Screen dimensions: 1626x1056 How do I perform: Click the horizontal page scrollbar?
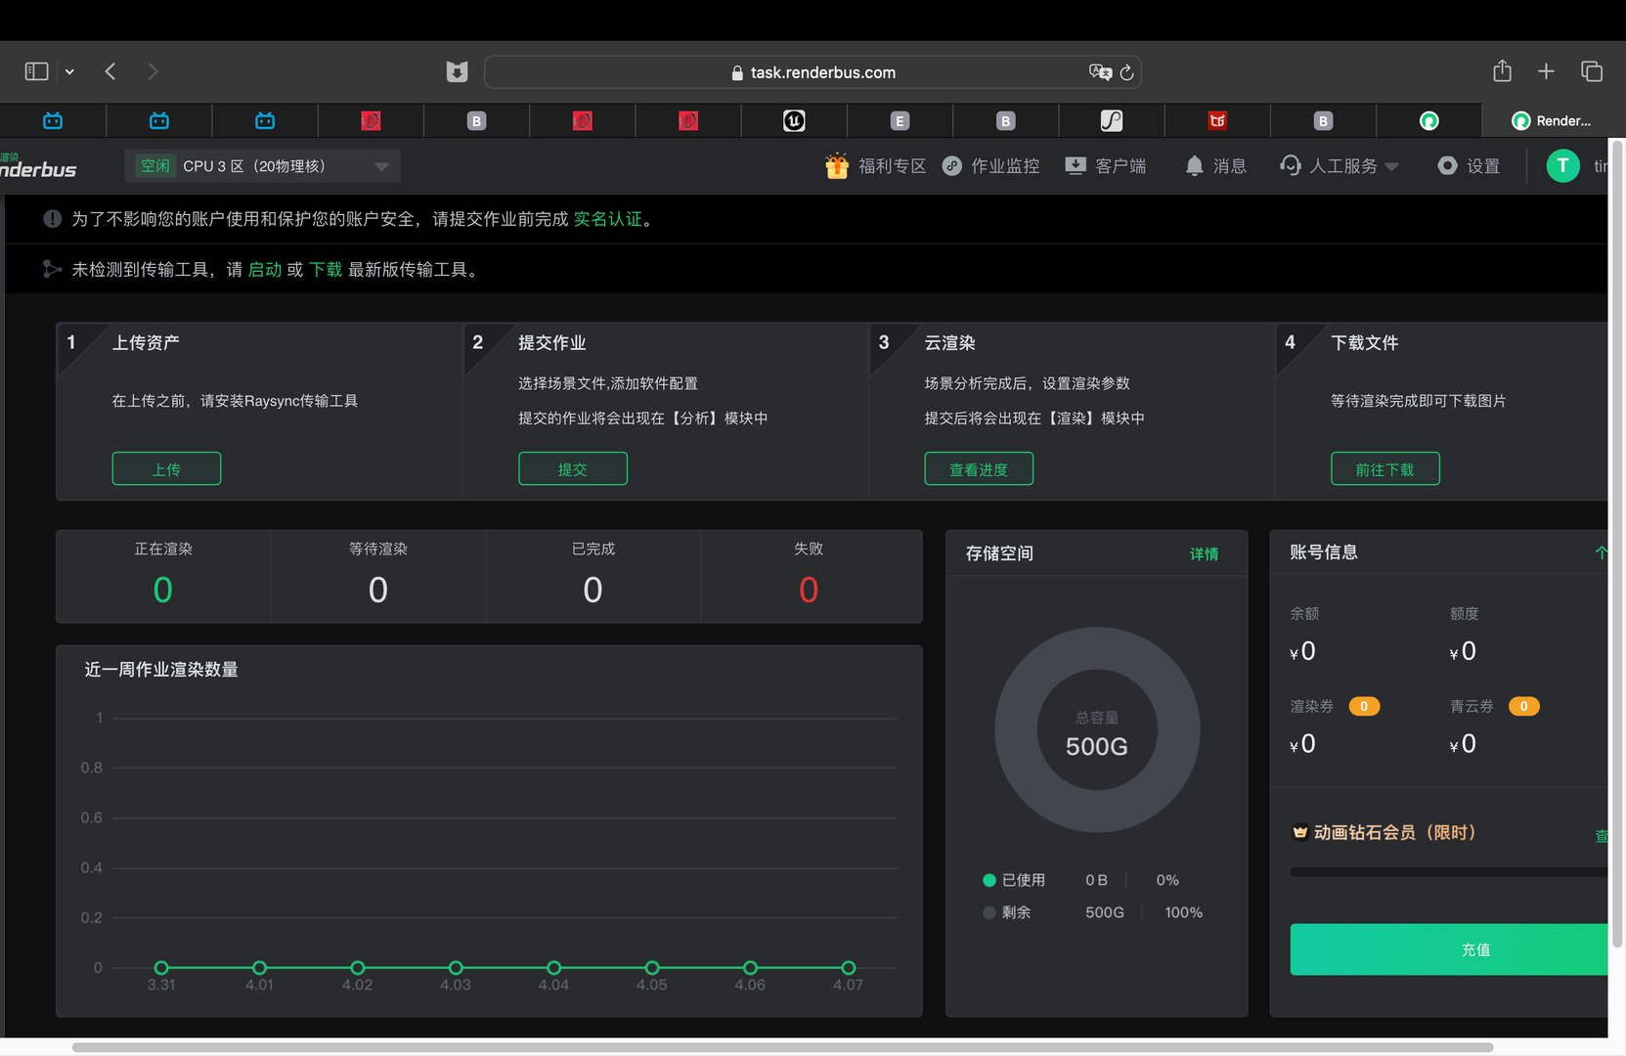(782, 1047)
